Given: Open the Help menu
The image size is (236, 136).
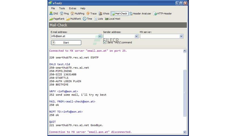Looking at the screenshot, I should pos(83,8).
